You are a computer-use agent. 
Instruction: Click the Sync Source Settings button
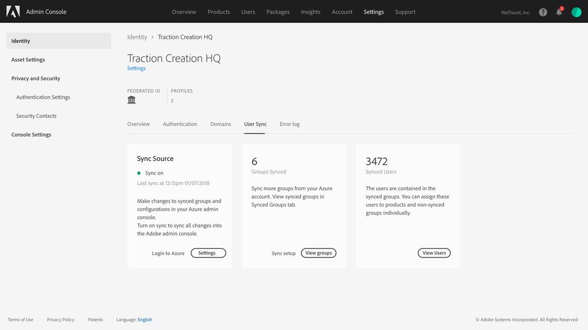208,253
